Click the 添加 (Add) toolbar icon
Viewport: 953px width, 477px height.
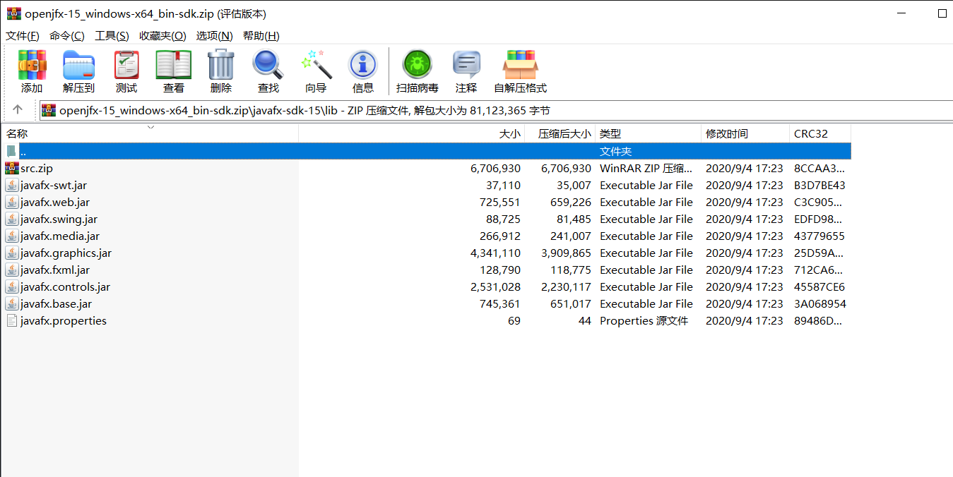click(x=32, y=65)
